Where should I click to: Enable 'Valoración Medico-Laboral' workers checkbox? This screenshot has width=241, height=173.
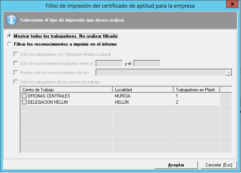click(x=16, y=54)
